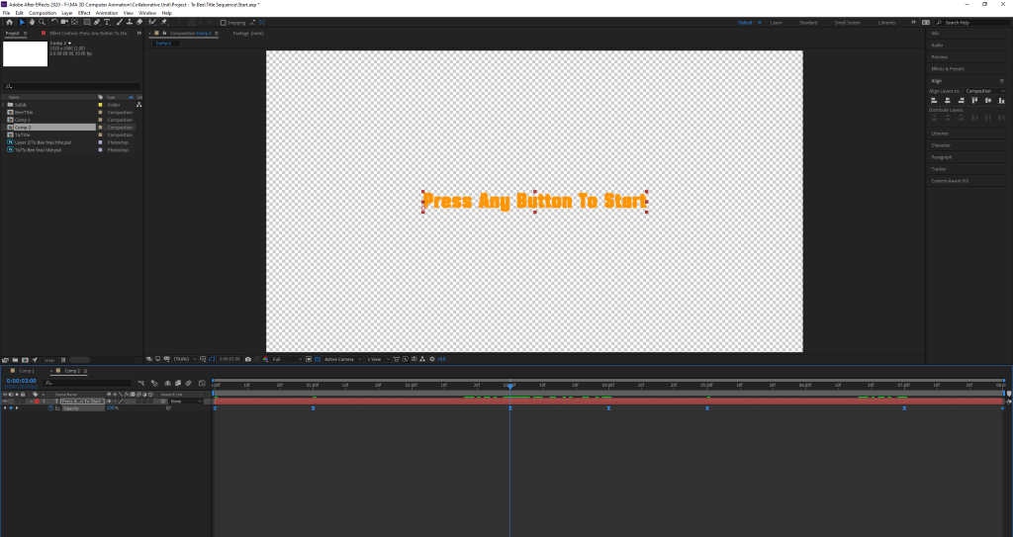Select the Rectangle shape tool
Screen dimensions: 1013x537
tap(87, 22)
